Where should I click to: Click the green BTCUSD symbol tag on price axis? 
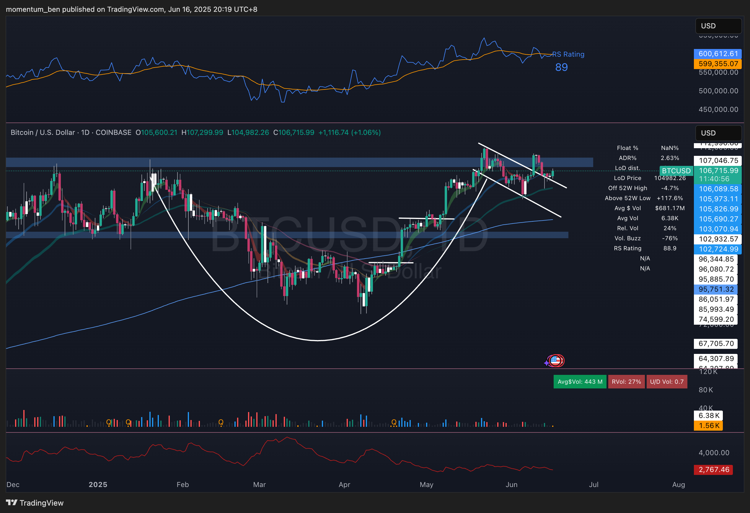coord(676,171)
